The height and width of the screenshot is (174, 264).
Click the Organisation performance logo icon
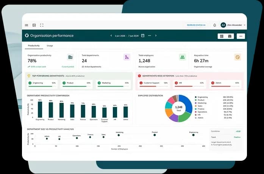[27, 36]
